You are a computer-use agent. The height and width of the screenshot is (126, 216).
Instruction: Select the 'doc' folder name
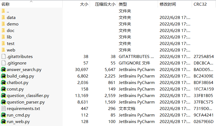(x=11, y=30)
